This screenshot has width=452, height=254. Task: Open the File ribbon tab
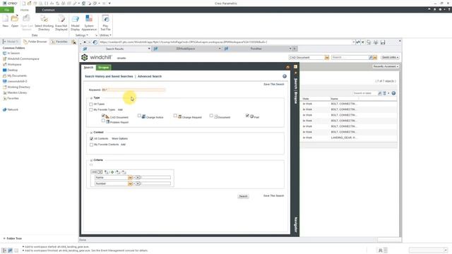(x=7, y=10)
